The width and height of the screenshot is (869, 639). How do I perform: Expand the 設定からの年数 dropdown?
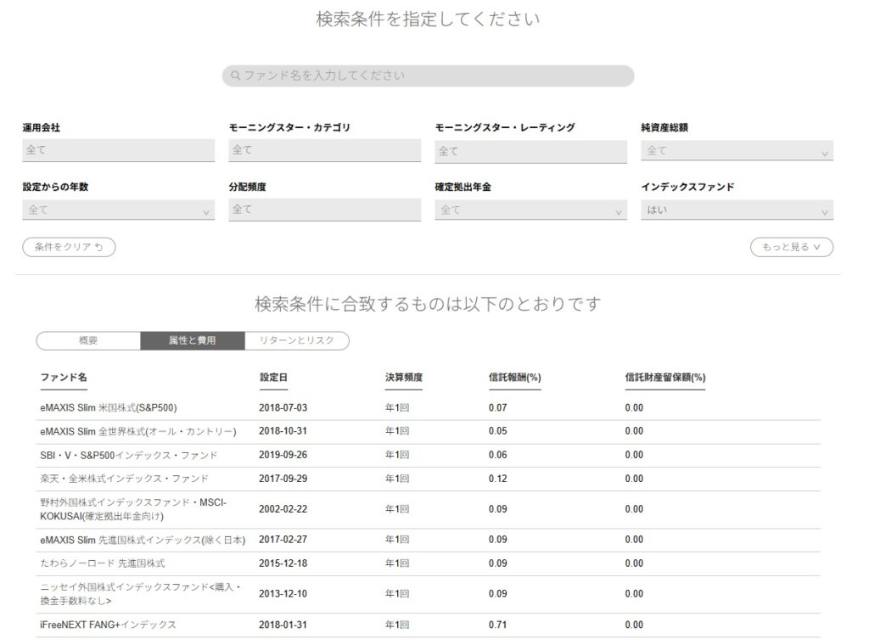(118, 210)
